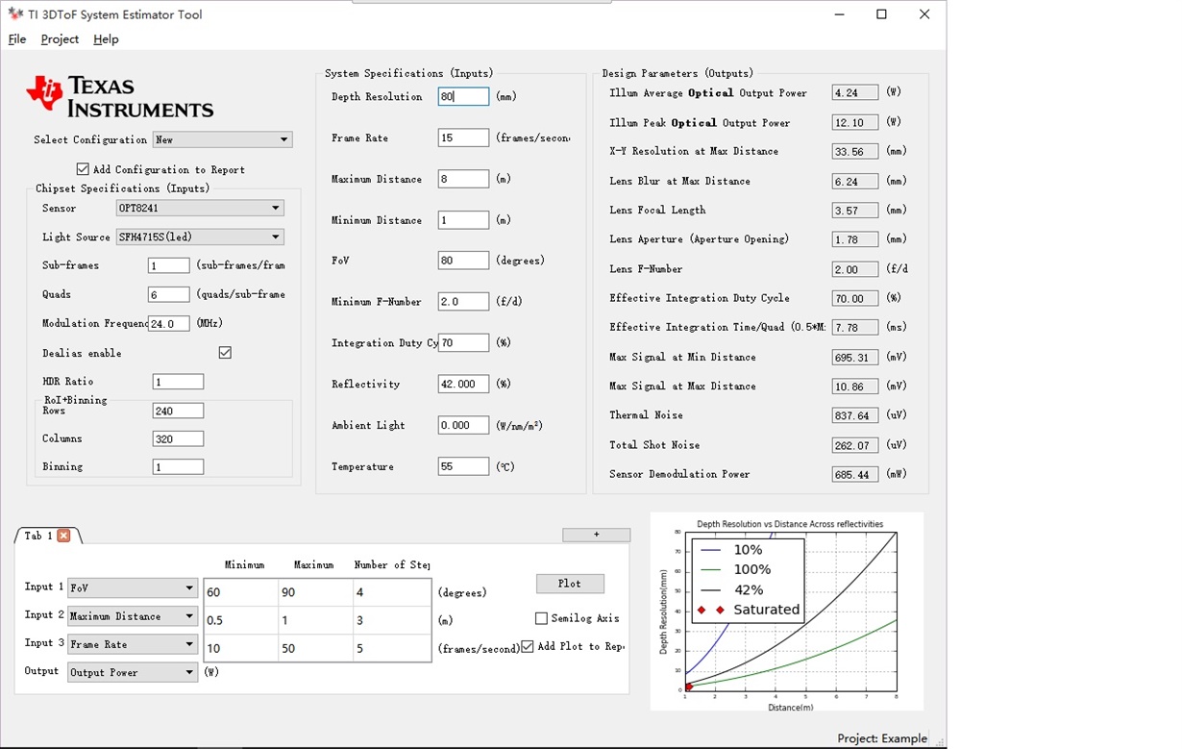Click the Modulation Frequency input field
Image resolution: width=1182 pixels, height=749 pixels.
tap(169, 324)
